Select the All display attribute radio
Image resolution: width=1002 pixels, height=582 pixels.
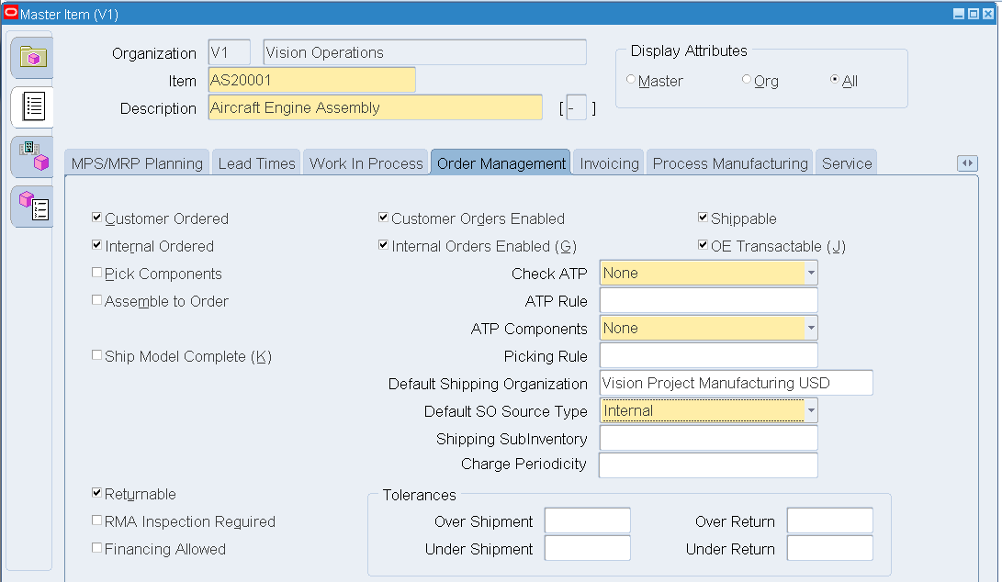tap(834, 79)
